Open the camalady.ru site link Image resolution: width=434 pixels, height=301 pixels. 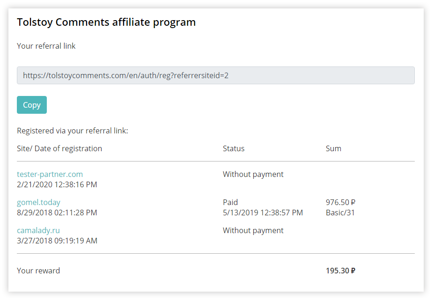point(38,230)
